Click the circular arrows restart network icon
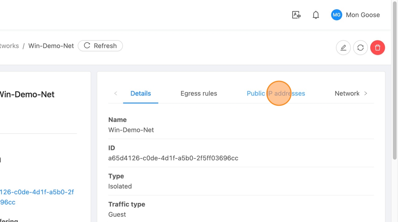Image resolution: width=398 pixels, height=222 pixels. tap(360, 48)
